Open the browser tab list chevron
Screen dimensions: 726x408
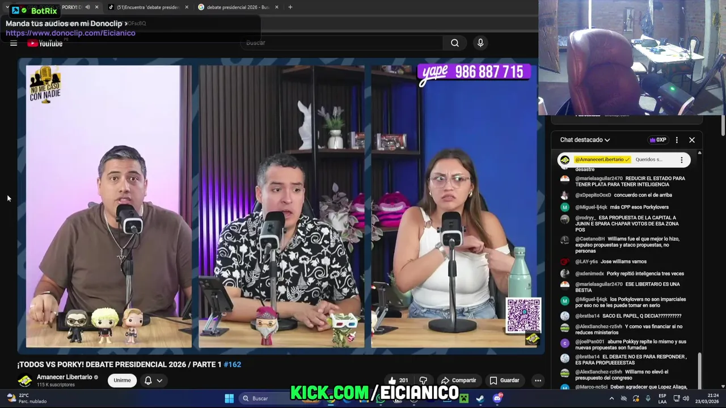tap(7, 7)
